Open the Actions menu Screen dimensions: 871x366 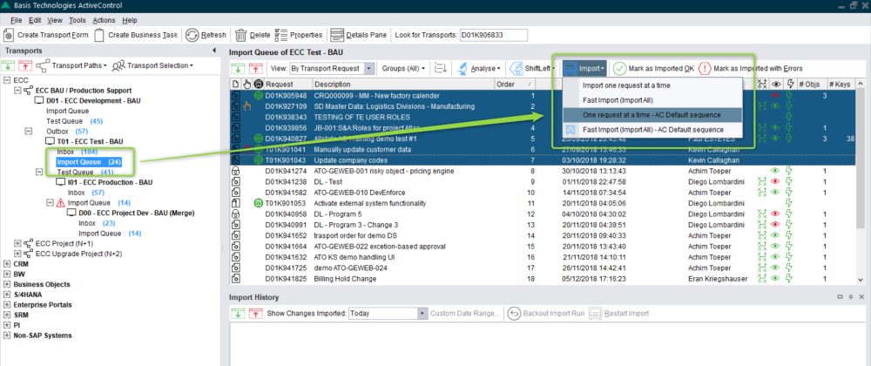coord(104,21)
